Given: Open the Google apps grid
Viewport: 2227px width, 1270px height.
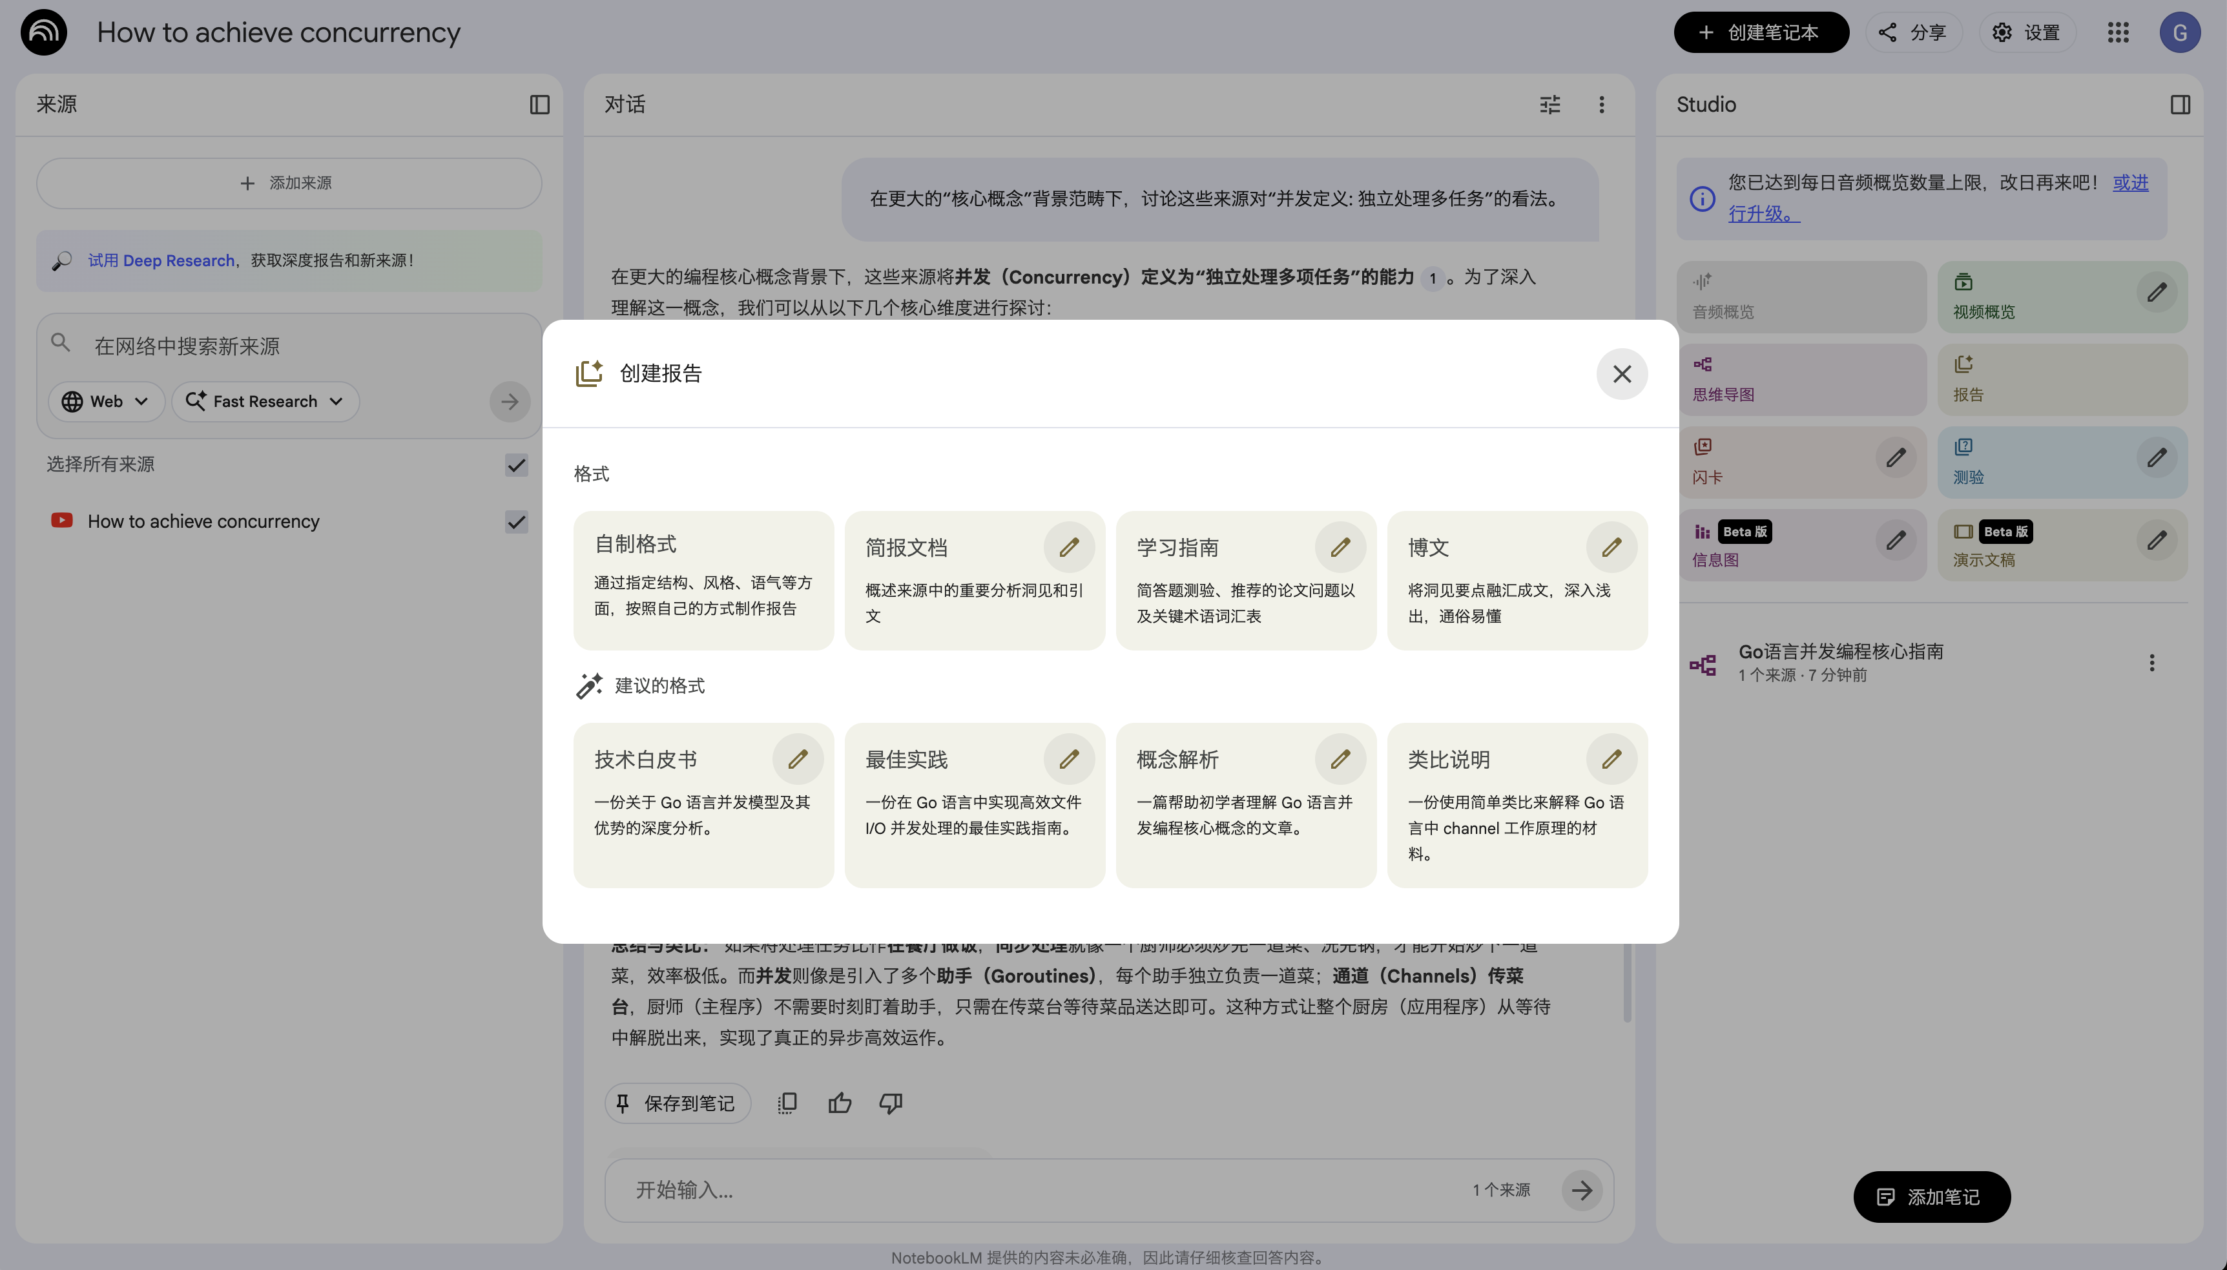Looking at the screenshot, I should (x=2117, y=32).
